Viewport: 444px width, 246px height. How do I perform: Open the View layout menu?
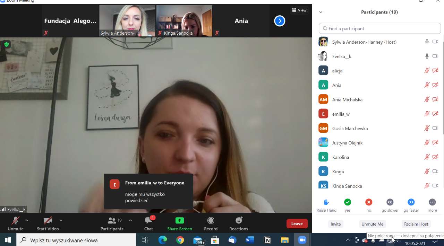(x=299, y=10)
